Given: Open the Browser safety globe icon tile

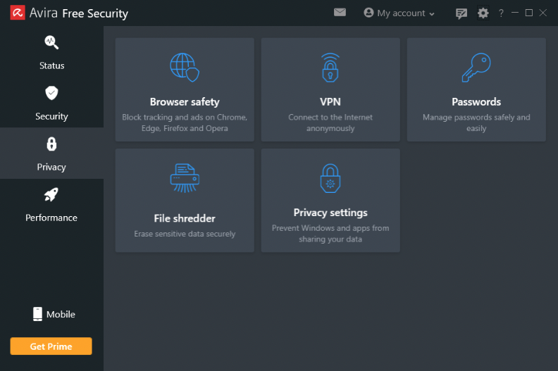Looking at the screenshot, I should [185, 68].
